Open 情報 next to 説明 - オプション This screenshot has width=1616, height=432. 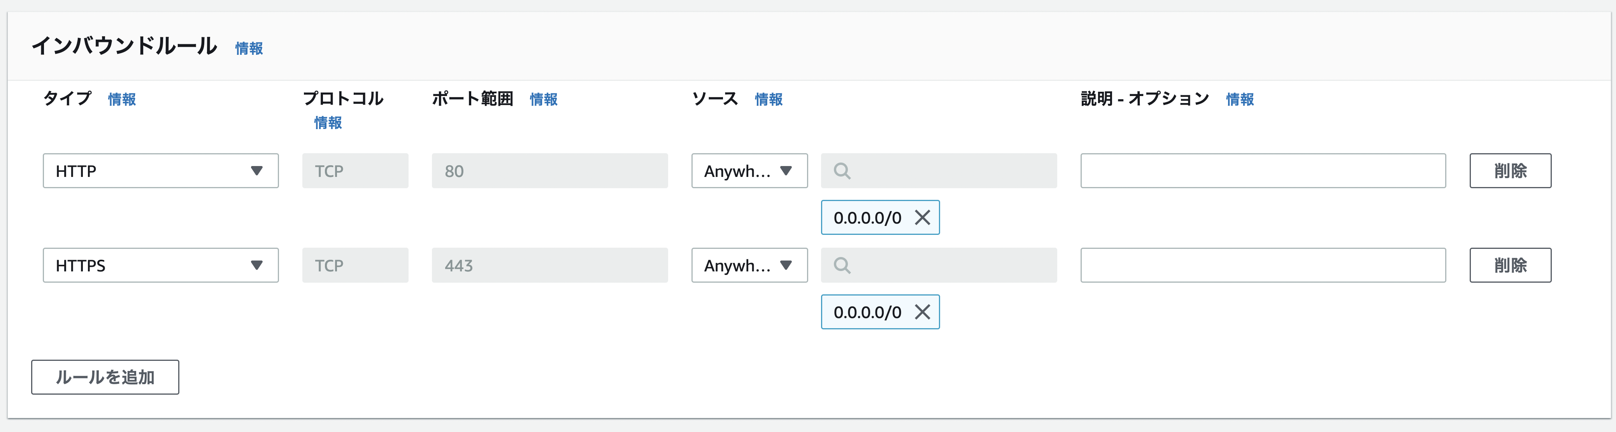click(1239, 99)
